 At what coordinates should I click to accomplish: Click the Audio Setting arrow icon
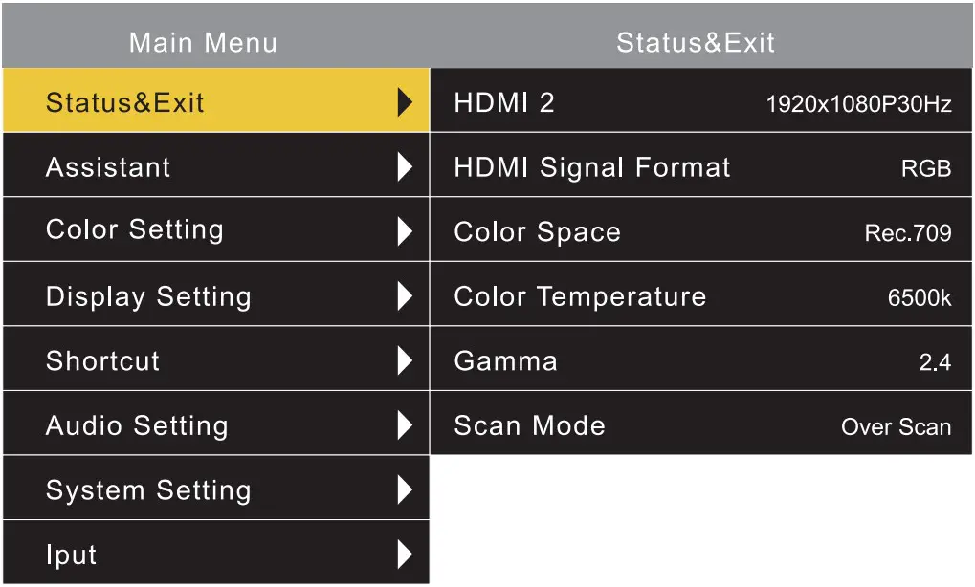pyautogui.click(x=405, y=425)
